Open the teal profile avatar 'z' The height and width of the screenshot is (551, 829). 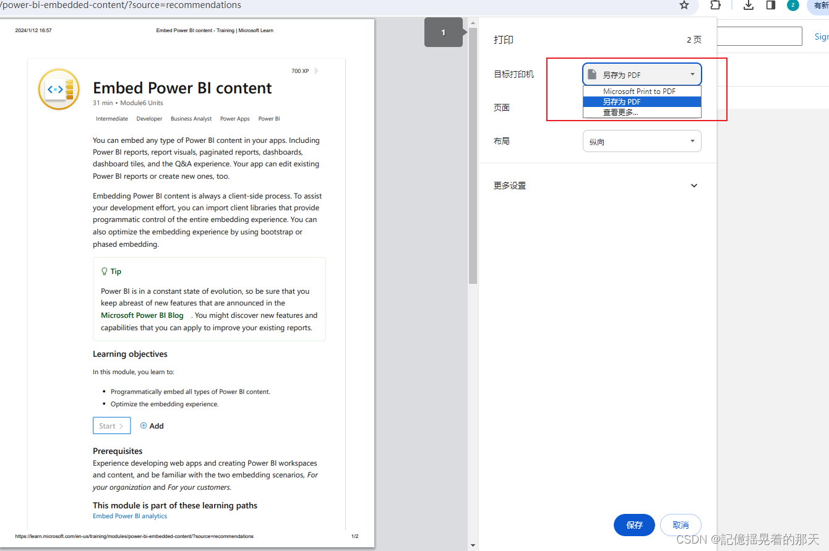(x=793, y=5)
